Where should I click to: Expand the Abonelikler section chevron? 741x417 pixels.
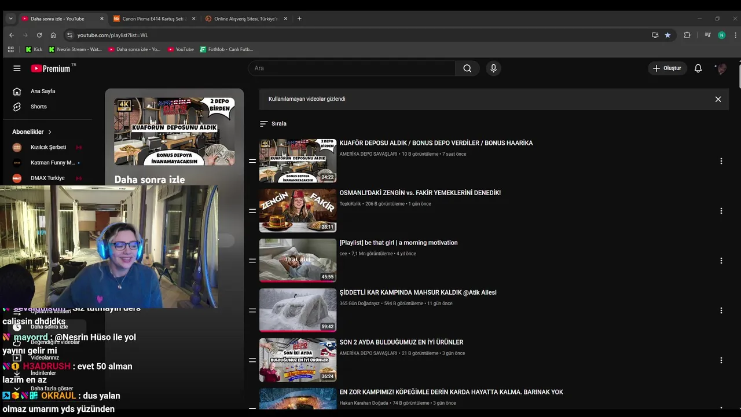[x=50, y=132]
